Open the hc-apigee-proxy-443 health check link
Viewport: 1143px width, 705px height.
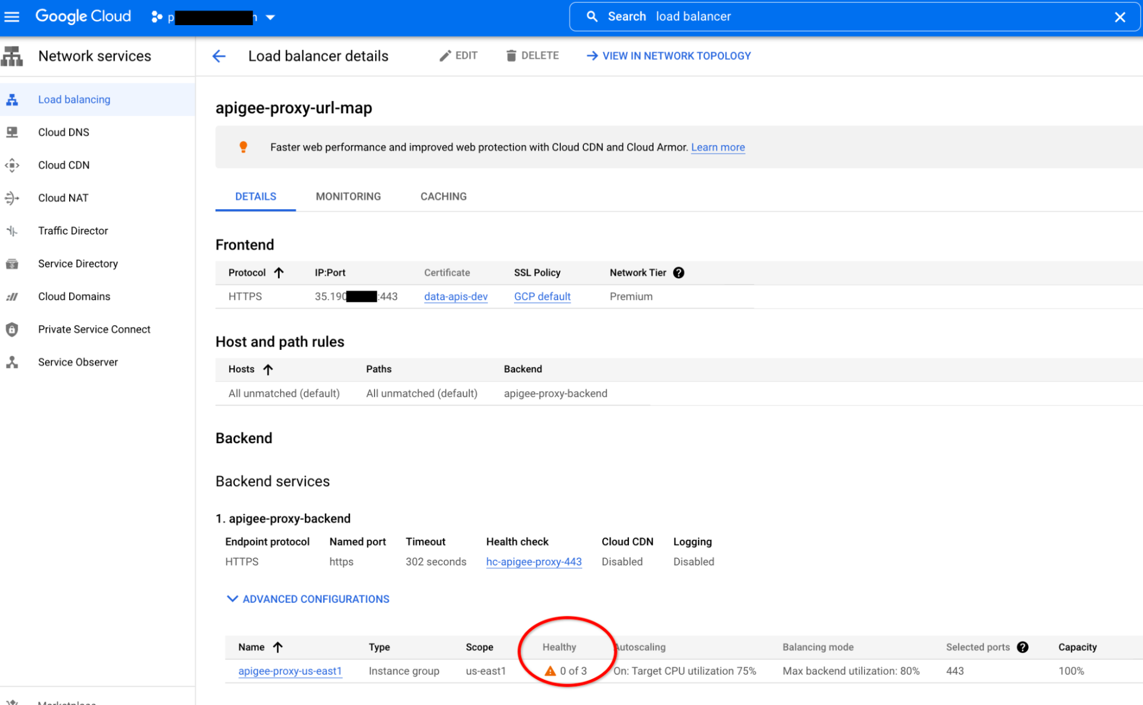click(533, 562)
